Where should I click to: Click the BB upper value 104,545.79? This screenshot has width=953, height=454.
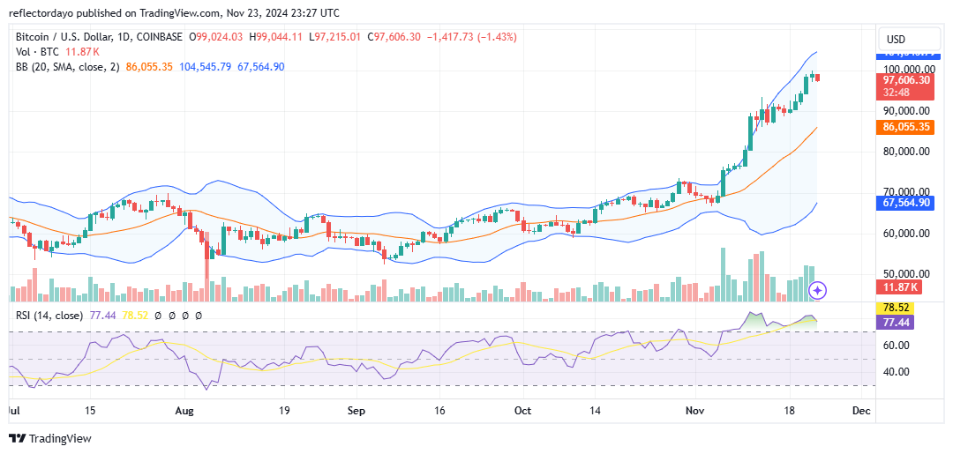point(205,67)
